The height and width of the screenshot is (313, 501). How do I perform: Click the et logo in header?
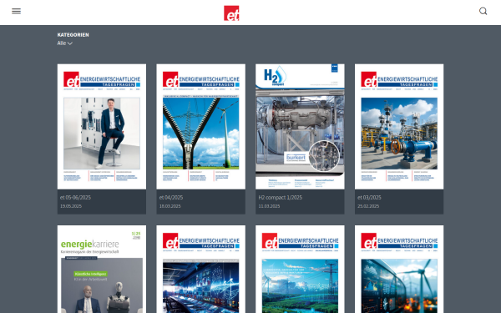click(x=231, y=13)
